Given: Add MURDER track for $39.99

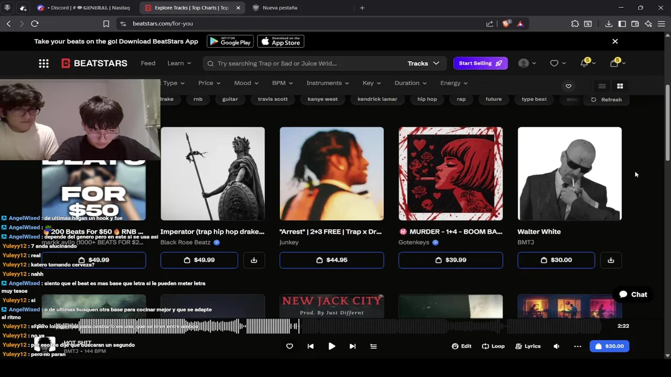Looking at the screenshot, I should pyautogui.click(x=451, y=260).
